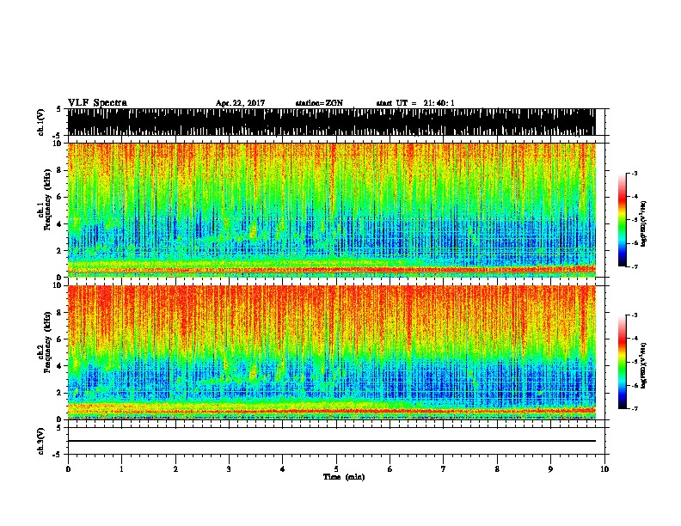Click the "5" tick on ch.3(V) axis

click(x=58, y=428)
